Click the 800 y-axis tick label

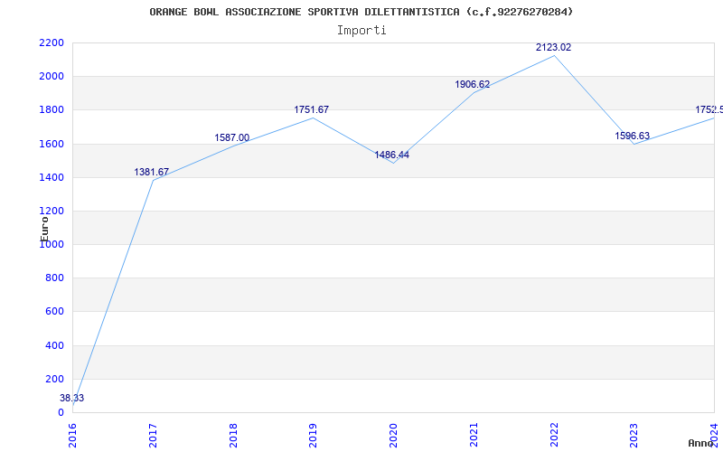55,278
